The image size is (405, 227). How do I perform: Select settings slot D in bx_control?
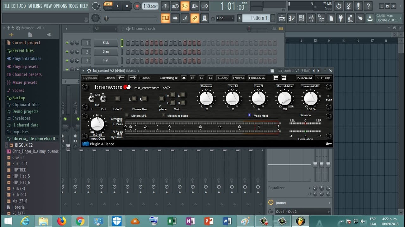[210, 78]
